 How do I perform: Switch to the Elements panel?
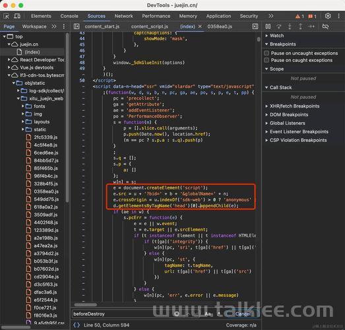[41, 16]
